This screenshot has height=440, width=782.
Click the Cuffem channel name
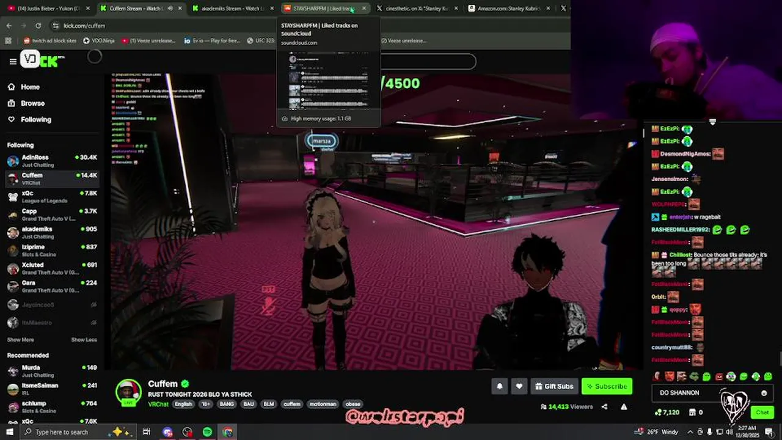point(163,384)
